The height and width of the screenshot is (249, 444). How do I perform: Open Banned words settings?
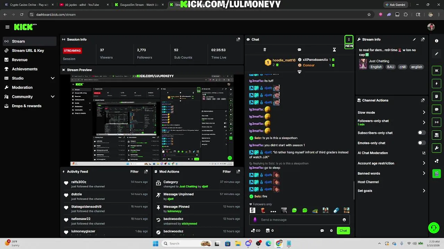(391, 173)
